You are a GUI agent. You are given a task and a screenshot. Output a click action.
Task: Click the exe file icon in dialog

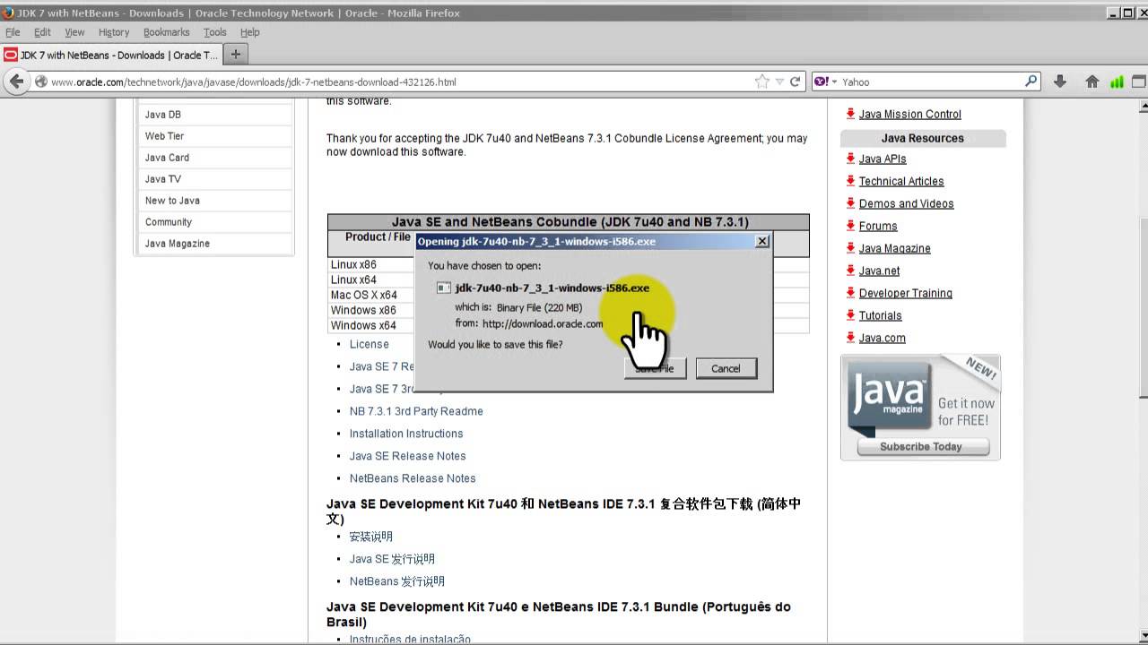(443, 288)
